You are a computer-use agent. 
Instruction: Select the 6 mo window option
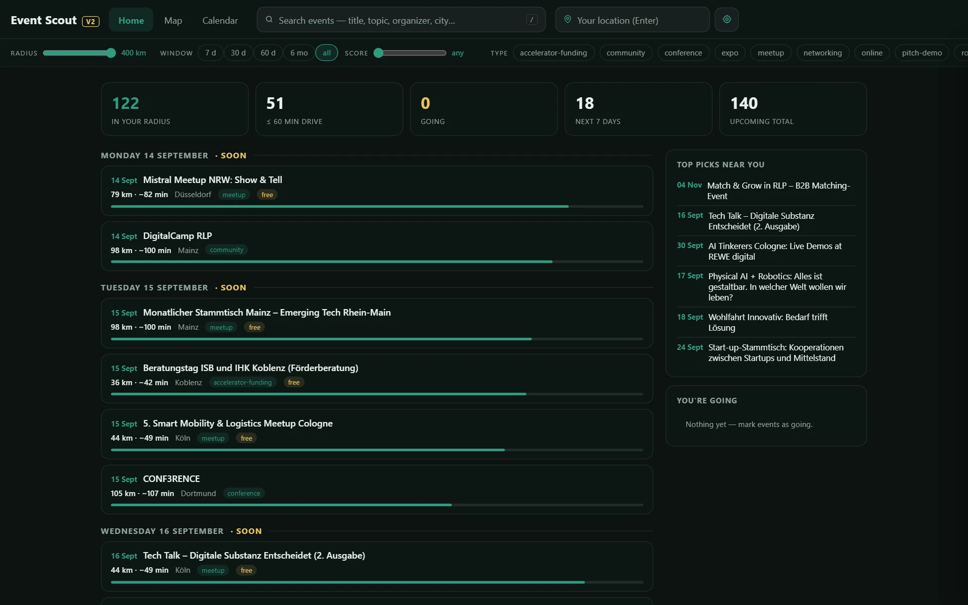(299, 53)
